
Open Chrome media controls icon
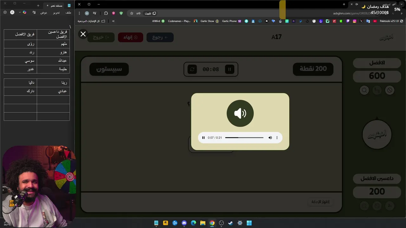pos(95,13)
